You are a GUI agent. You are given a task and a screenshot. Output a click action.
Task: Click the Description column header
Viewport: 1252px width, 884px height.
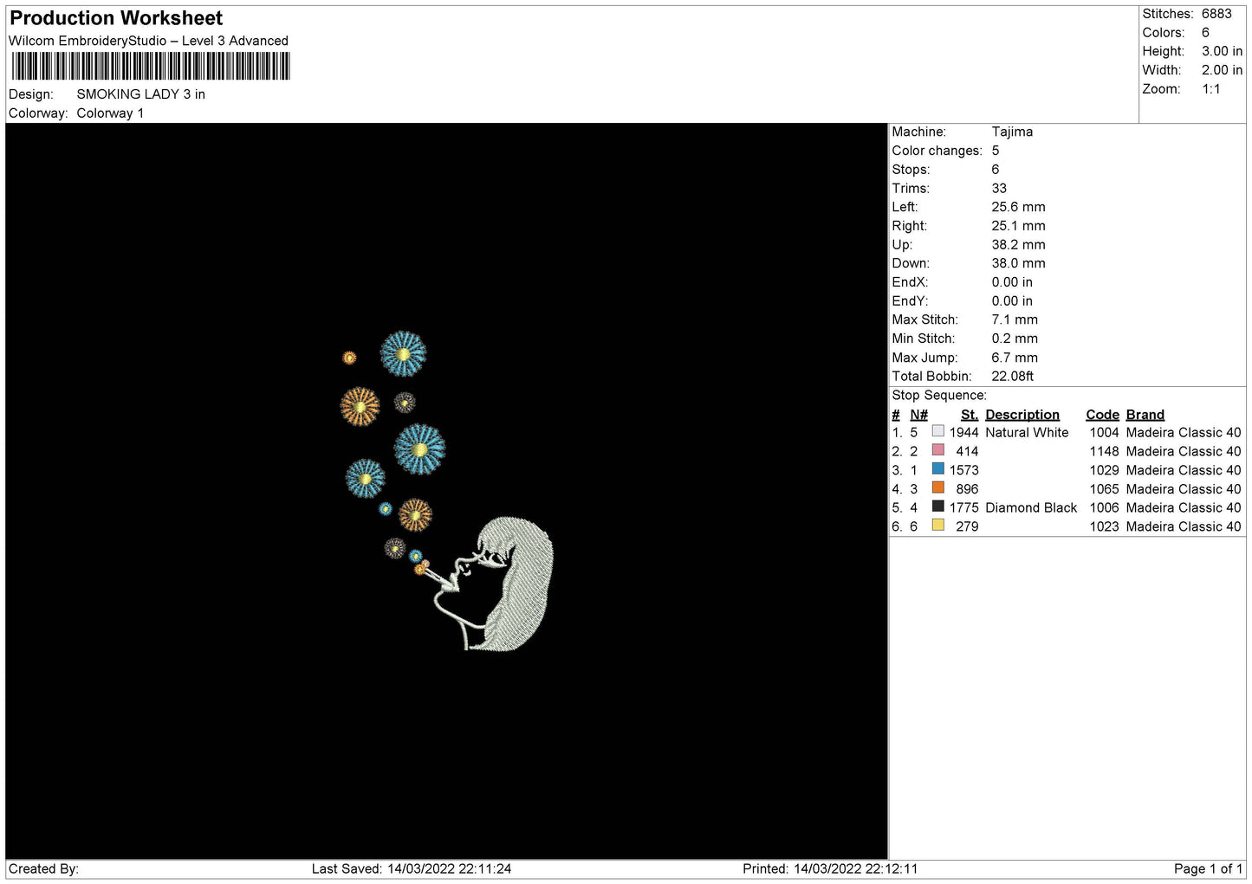(1022, 415)
